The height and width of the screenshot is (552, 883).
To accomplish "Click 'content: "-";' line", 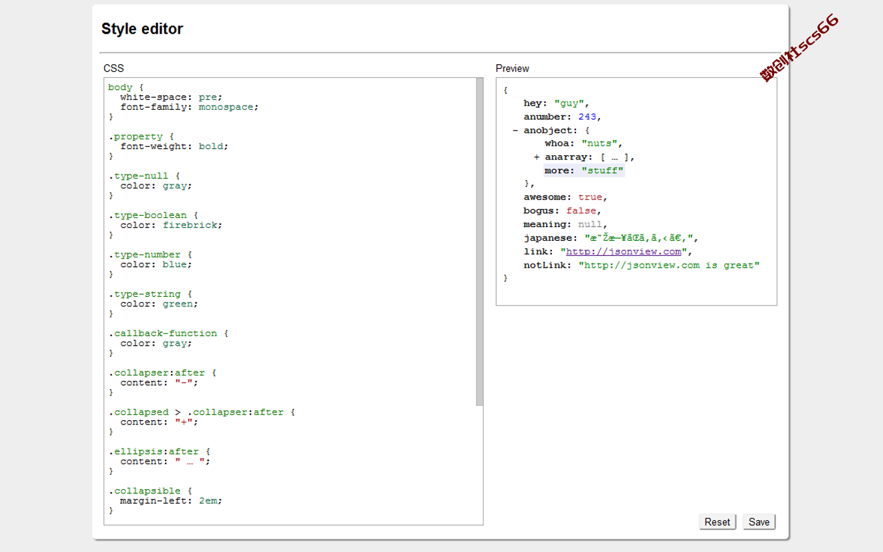I will 159,382.
